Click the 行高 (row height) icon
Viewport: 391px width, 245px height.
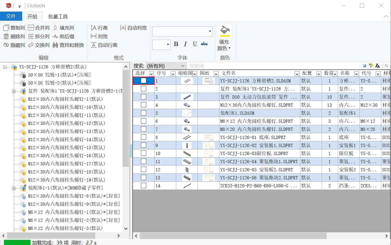(x=94, y=28)
